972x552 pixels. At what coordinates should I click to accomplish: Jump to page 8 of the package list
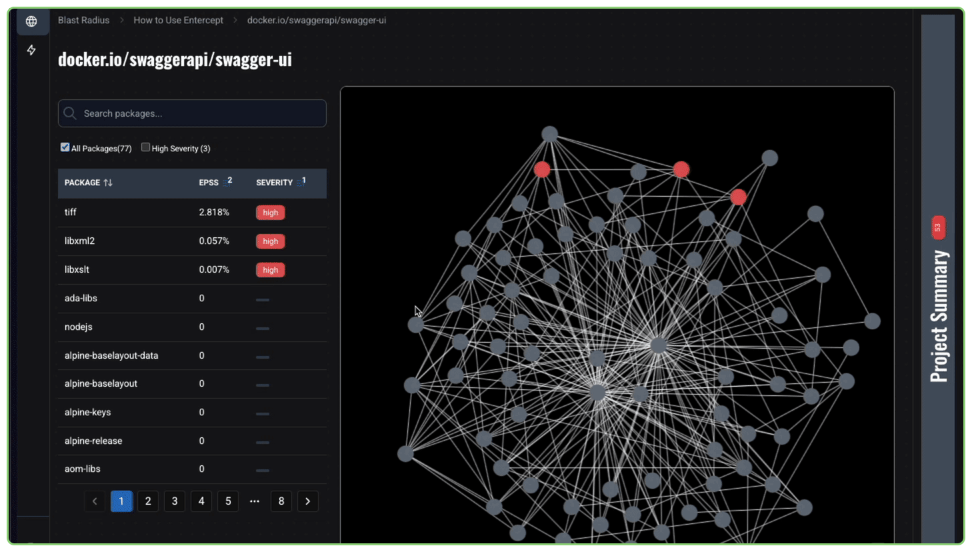point(281,501)
